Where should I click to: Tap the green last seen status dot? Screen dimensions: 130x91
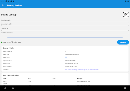(x=2, y=42)
